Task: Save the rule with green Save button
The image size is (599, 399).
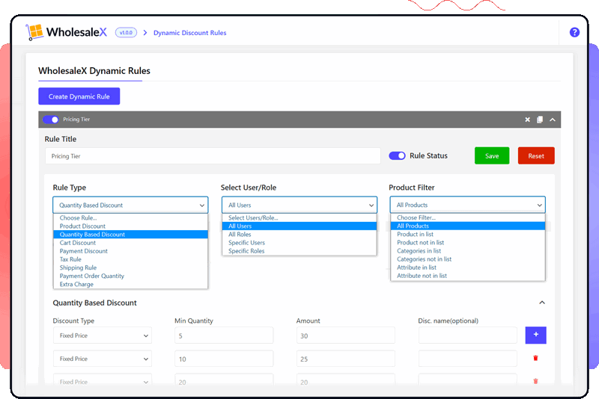Action: [x=492, y=156]
